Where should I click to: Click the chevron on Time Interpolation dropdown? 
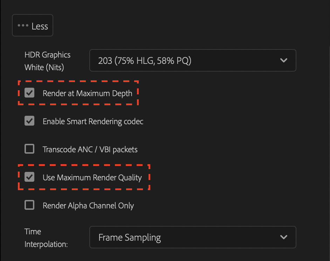pyautogui.click(x=284, y=237)
